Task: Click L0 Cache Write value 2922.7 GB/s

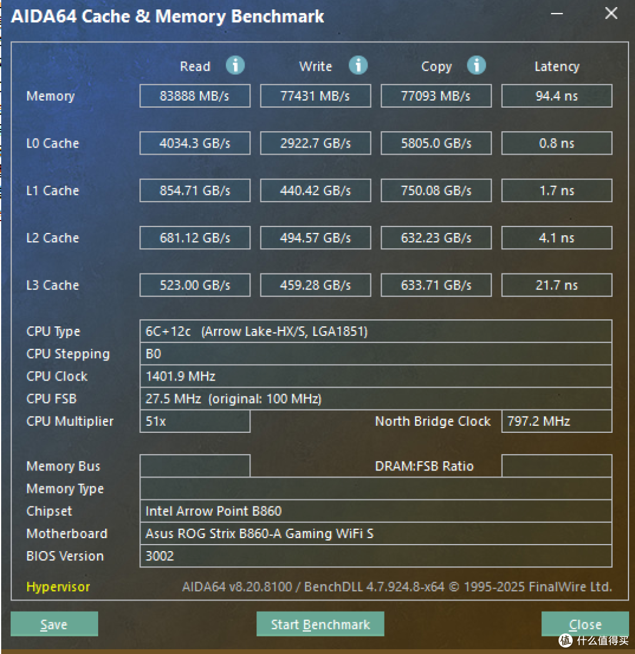Action: [315, 143]
